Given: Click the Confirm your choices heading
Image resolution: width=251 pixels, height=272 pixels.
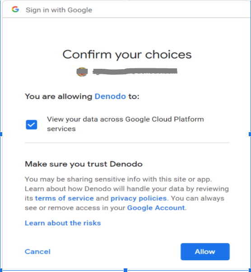Looking at the screenshot, I should [127, 55].
